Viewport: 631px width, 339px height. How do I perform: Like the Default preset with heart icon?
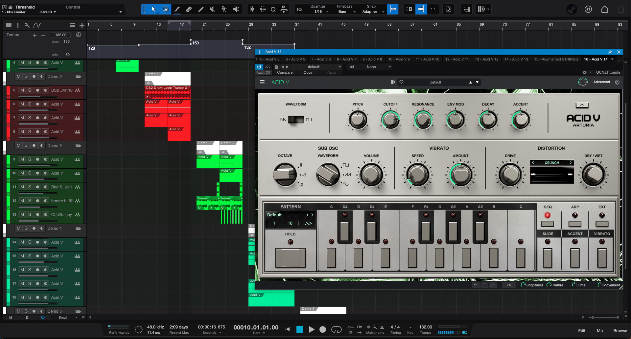tap(401, 82)
